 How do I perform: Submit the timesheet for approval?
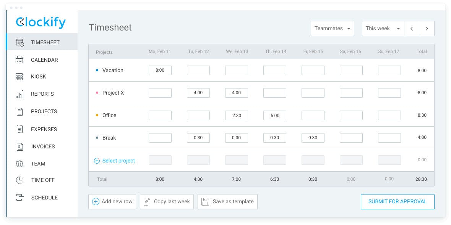tap(397, 201)
